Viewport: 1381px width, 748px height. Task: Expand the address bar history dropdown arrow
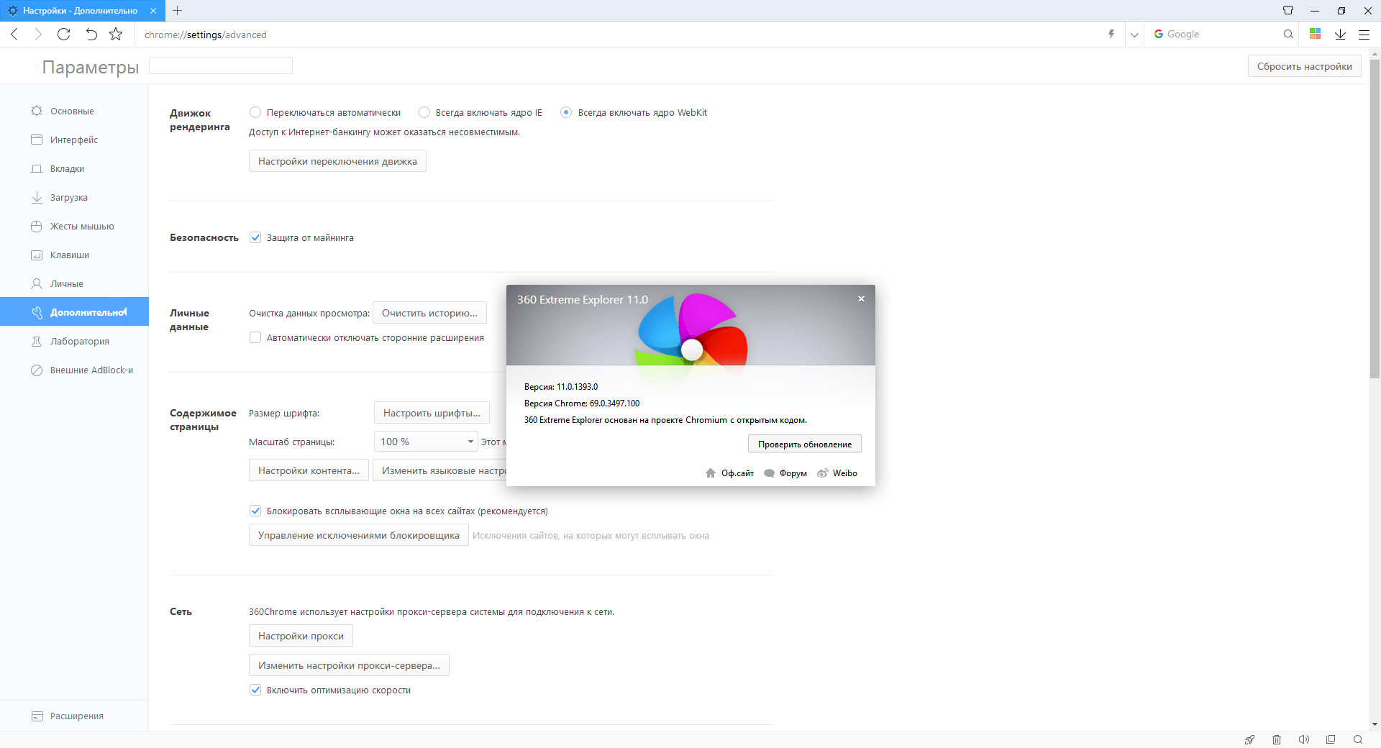click(1134, 34)
